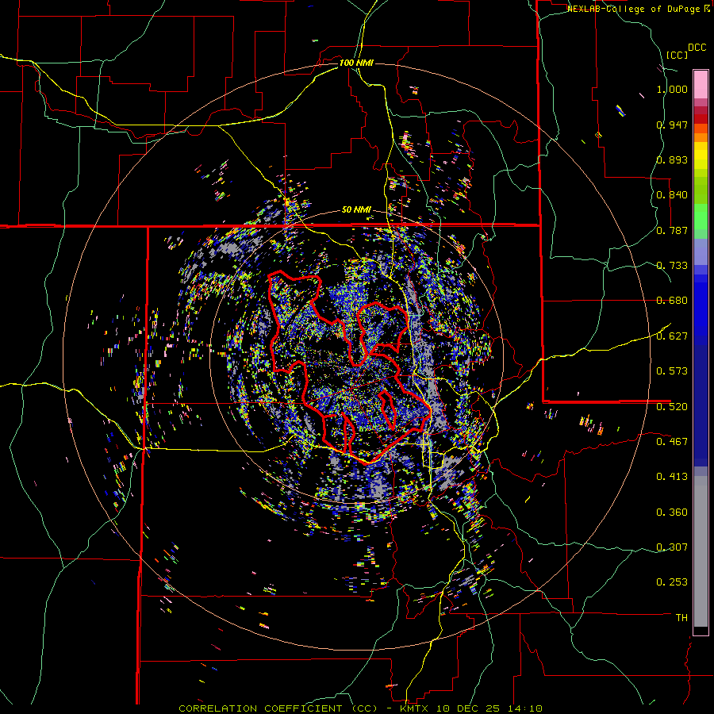Pick the pink swatch atop the color bar

click(701, 84)
